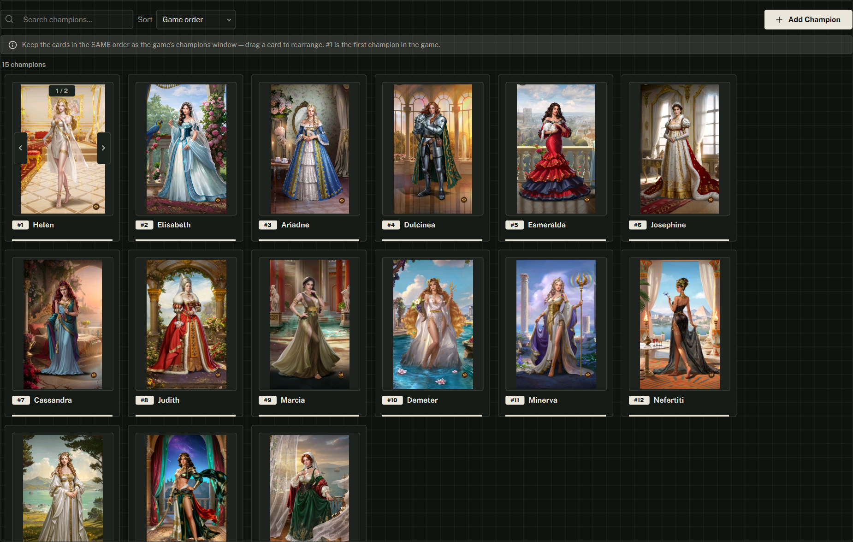Select the Ariadne name label
This screenshot has width=853, height=542.
click(295, 225)
